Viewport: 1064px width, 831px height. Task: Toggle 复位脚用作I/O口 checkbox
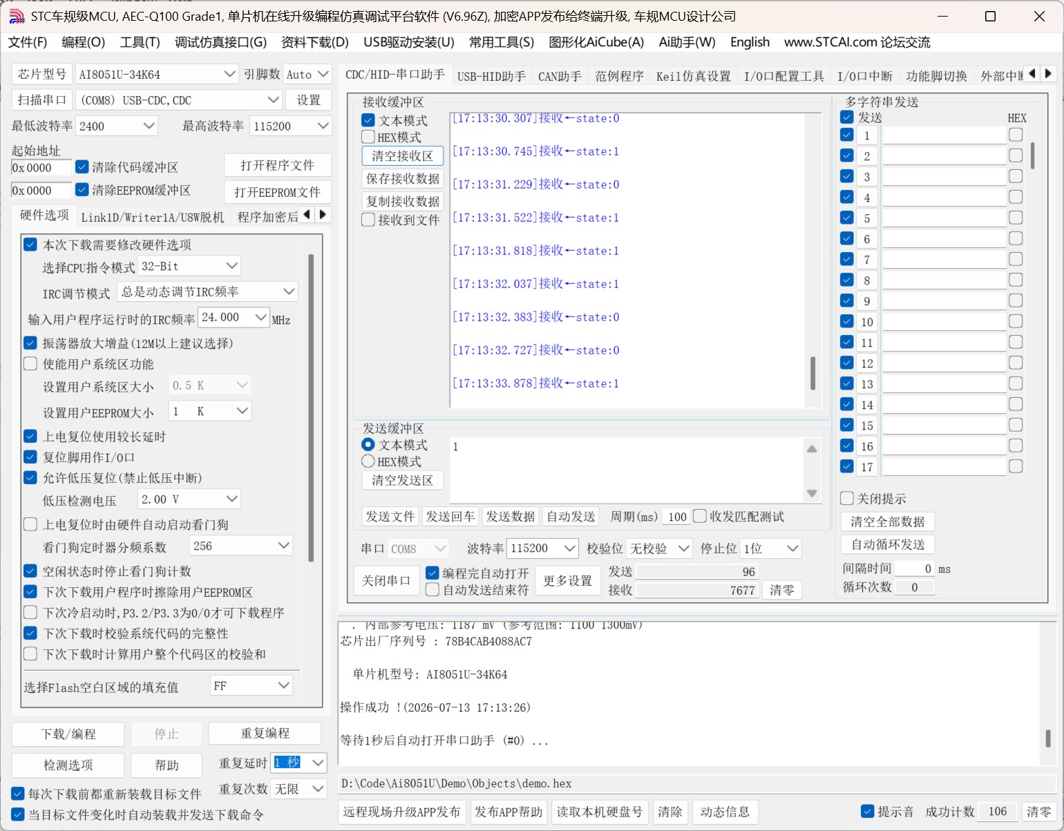30,457
